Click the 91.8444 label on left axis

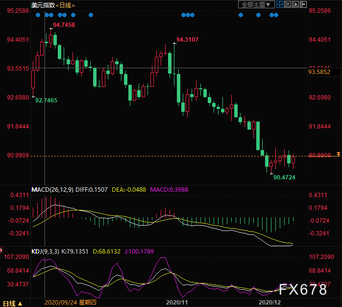coord(18,127)
